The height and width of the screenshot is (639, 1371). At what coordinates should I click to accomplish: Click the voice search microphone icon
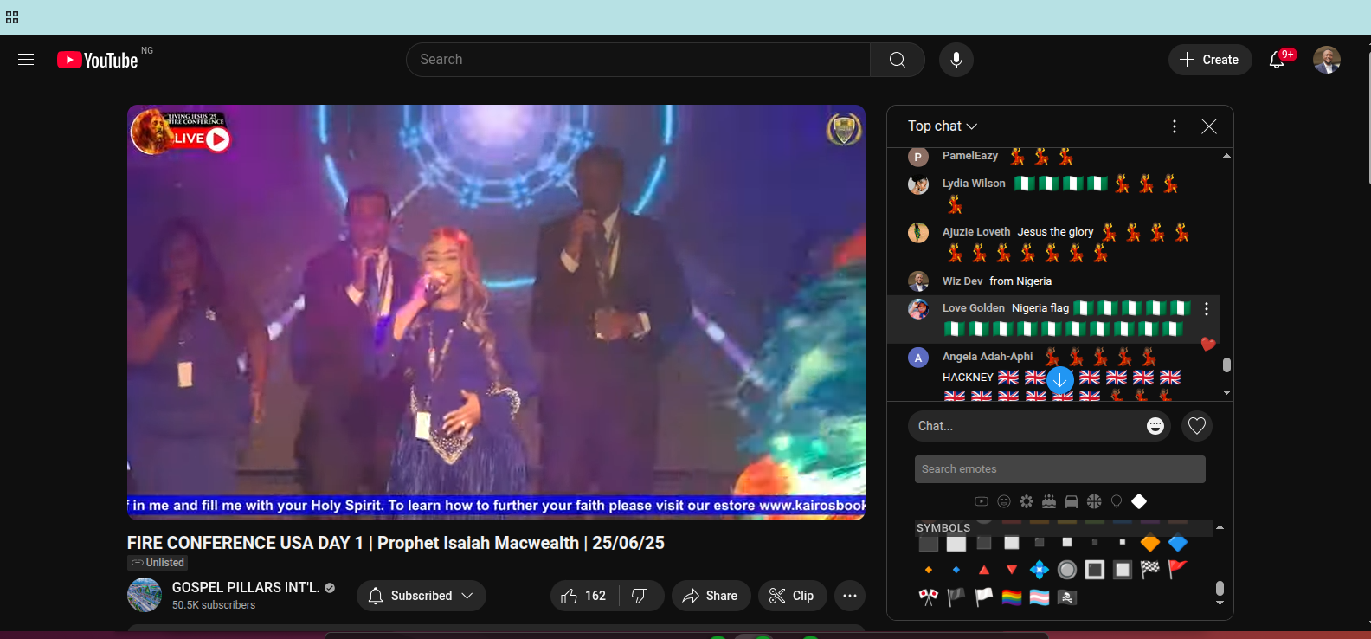956,60
